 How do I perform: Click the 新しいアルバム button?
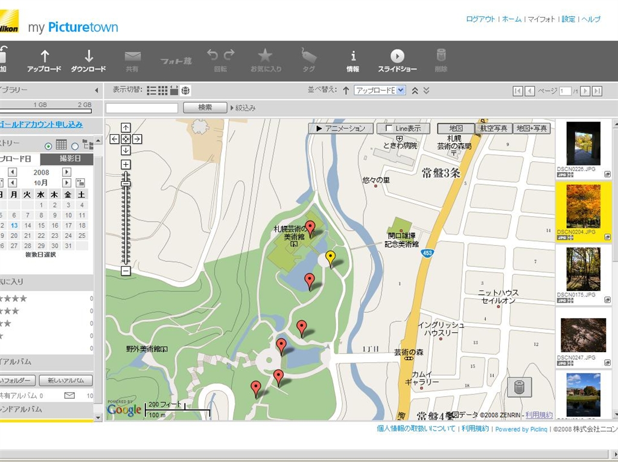click(x=66, y=380)
